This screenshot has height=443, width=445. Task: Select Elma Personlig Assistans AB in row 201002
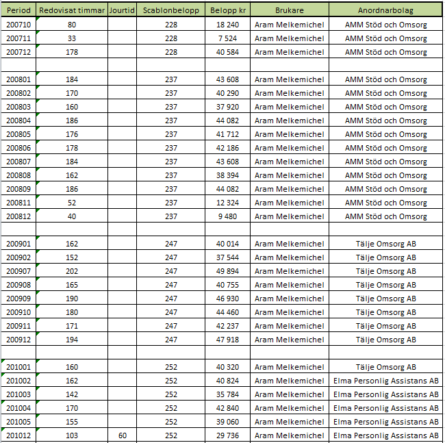click(x=385, y=381)
